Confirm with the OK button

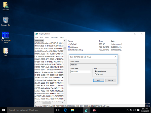(98, 80)
